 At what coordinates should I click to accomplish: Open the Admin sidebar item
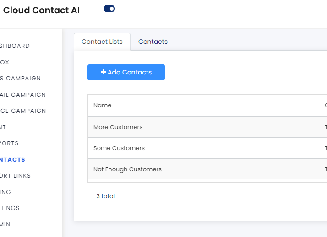pos(5,225)
